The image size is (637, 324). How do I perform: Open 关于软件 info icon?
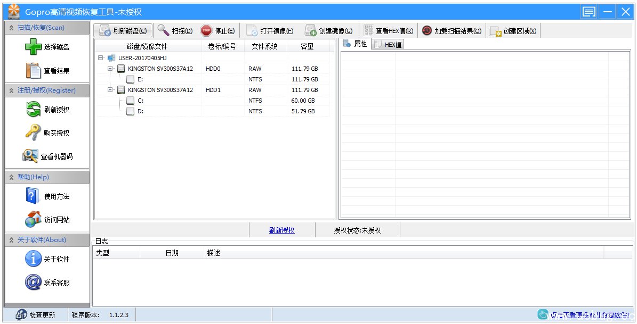click(x=33, y=259)
